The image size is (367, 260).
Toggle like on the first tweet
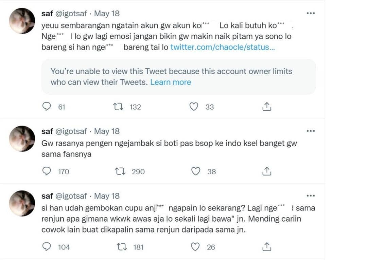194,107
